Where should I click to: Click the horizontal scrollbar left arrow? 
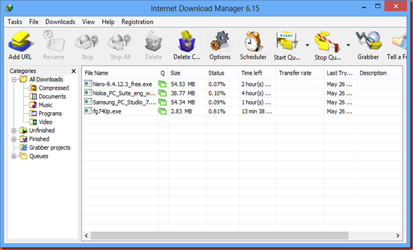coord(86,235)
